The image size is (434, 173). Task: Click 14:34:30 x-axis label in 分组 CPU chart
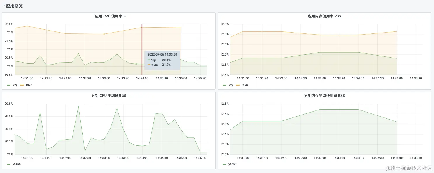pos(162,158)
